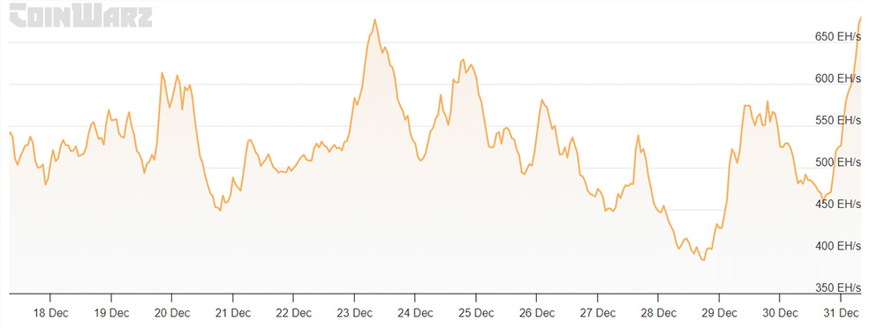869x328 pixels.
Task: Click the 350 EH/s y-axis label
Action: (838, 288)
